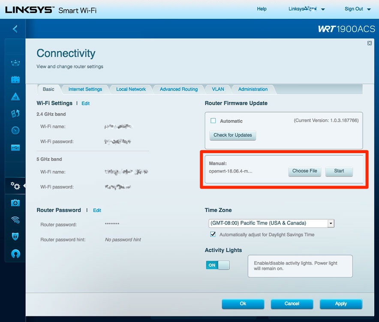Click the Current Version 1.0.3.187766 text
Screen dimensions: 379x322
click(326, 120)
